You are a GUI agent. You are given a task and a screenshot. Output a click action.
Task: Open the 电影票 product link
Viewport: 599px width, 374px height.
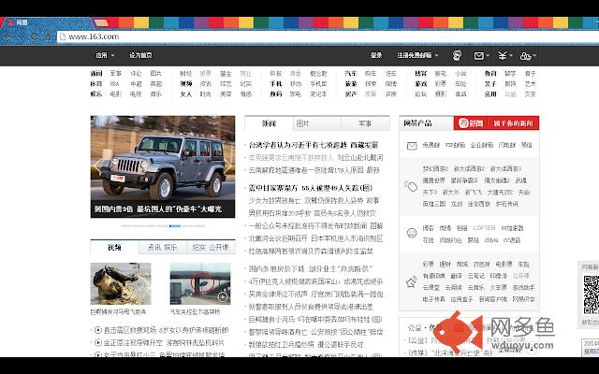[504, 264]
